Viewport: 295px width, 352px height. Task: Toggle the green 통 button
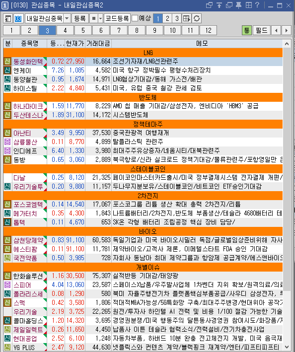coord(247,30)
